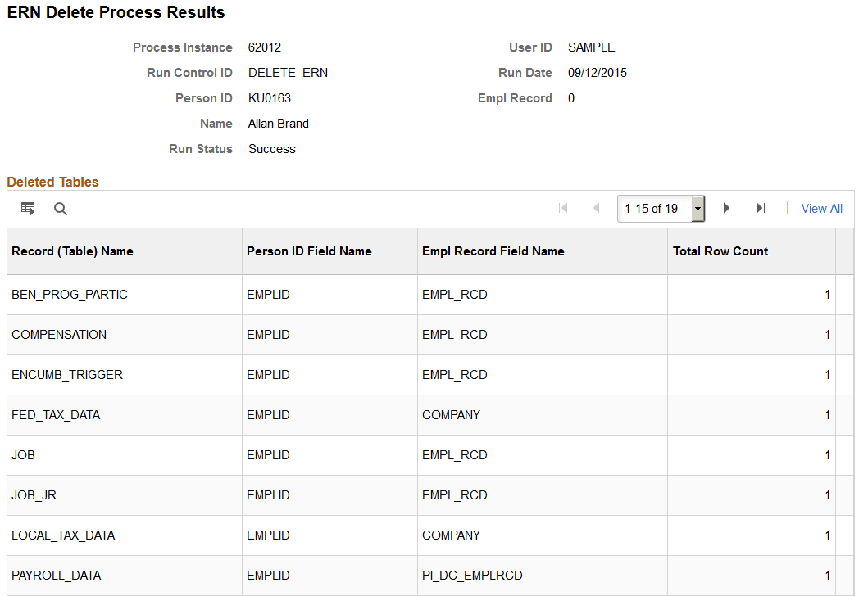The height and width of the screenshot is (596, 868).
Task: Open the grid Personalize action menu
Action: pyautogui.click(x=28, y=209)
